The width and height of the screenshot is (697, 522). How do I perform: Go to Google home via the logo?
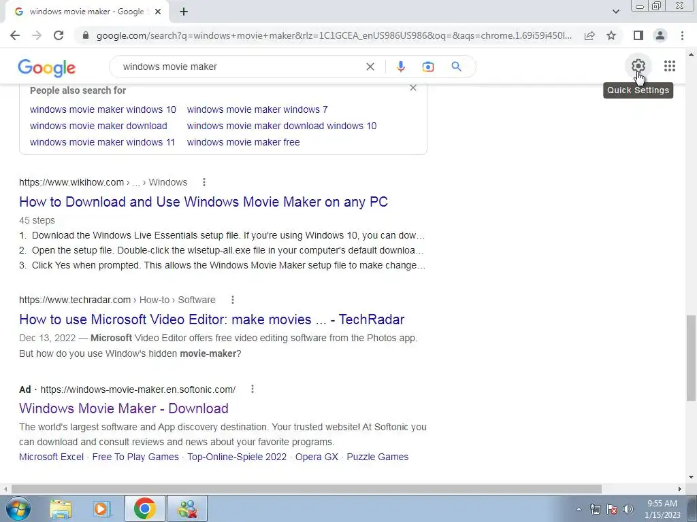click(47, 67)
